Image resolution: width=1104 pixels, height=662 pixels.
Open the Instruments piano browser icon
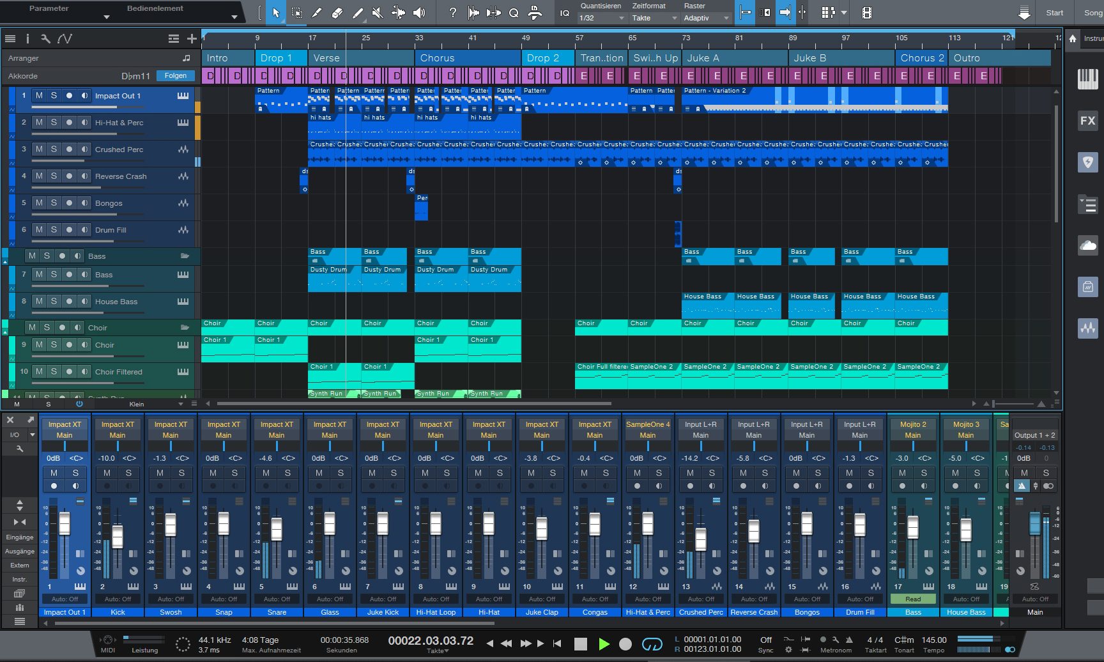click(x=1087, y=79)
